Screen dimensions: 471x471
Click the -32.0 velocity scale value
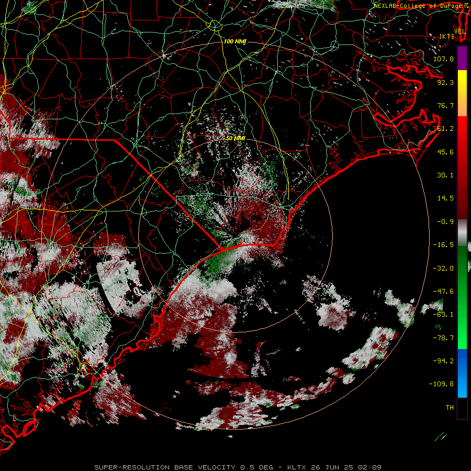(x=443, y=268)
